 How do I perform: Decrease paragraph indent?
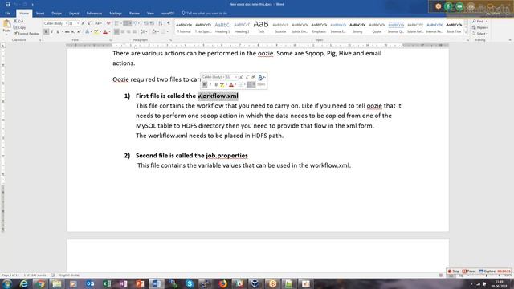[146, 23]
